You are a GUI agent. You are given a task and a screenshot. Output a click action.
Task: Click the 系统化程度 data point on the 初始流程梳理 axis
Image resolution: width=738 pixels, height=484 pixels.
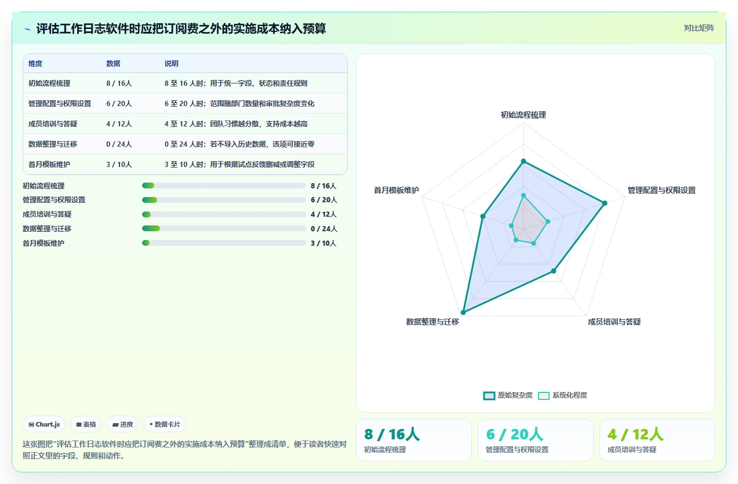(523, 195)
